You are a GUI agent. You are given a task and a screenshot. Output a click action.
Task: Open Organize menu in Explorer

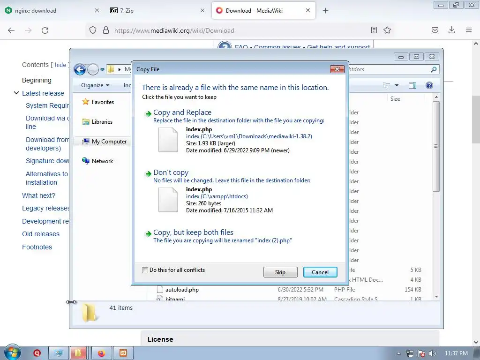[x=95, y=85]
